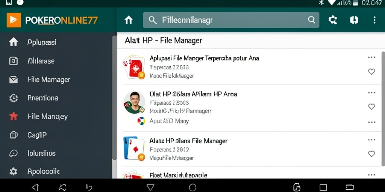Tap the down triangle in the navigation bar
385x192 pixels.
[150, 187]
